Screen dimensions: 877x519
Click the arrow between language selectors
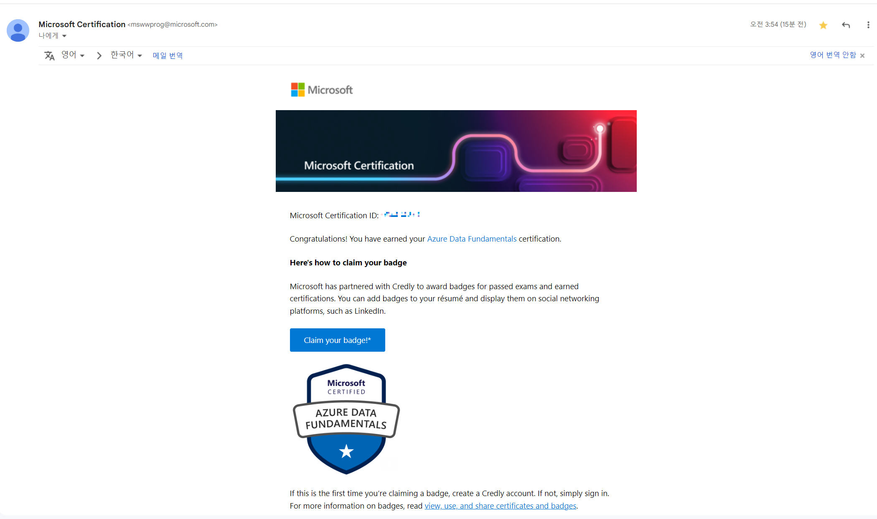pyautogui.click(x=99, y=55)
